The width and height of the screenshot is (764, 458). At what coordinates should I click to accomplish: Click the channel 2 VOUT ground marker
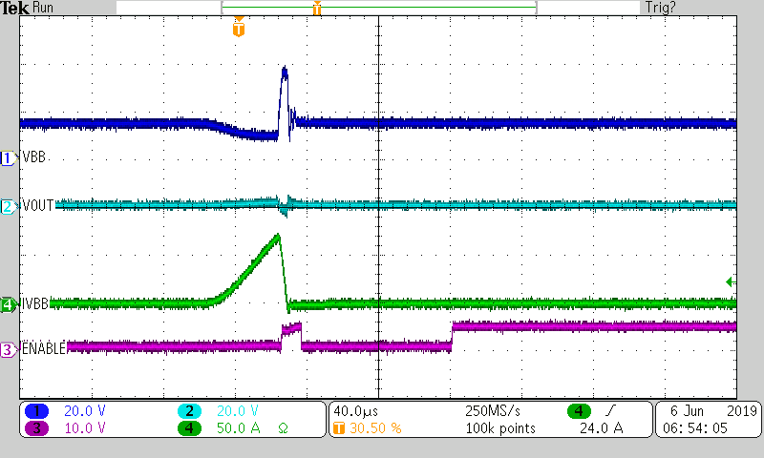(8, 206)
